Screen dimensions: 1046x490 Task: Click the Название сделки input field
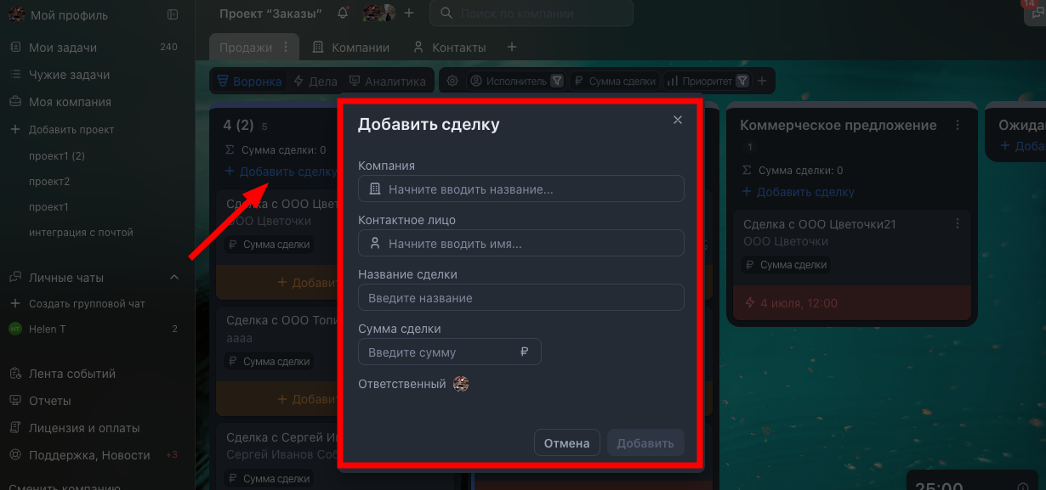(x=520, y=297)
